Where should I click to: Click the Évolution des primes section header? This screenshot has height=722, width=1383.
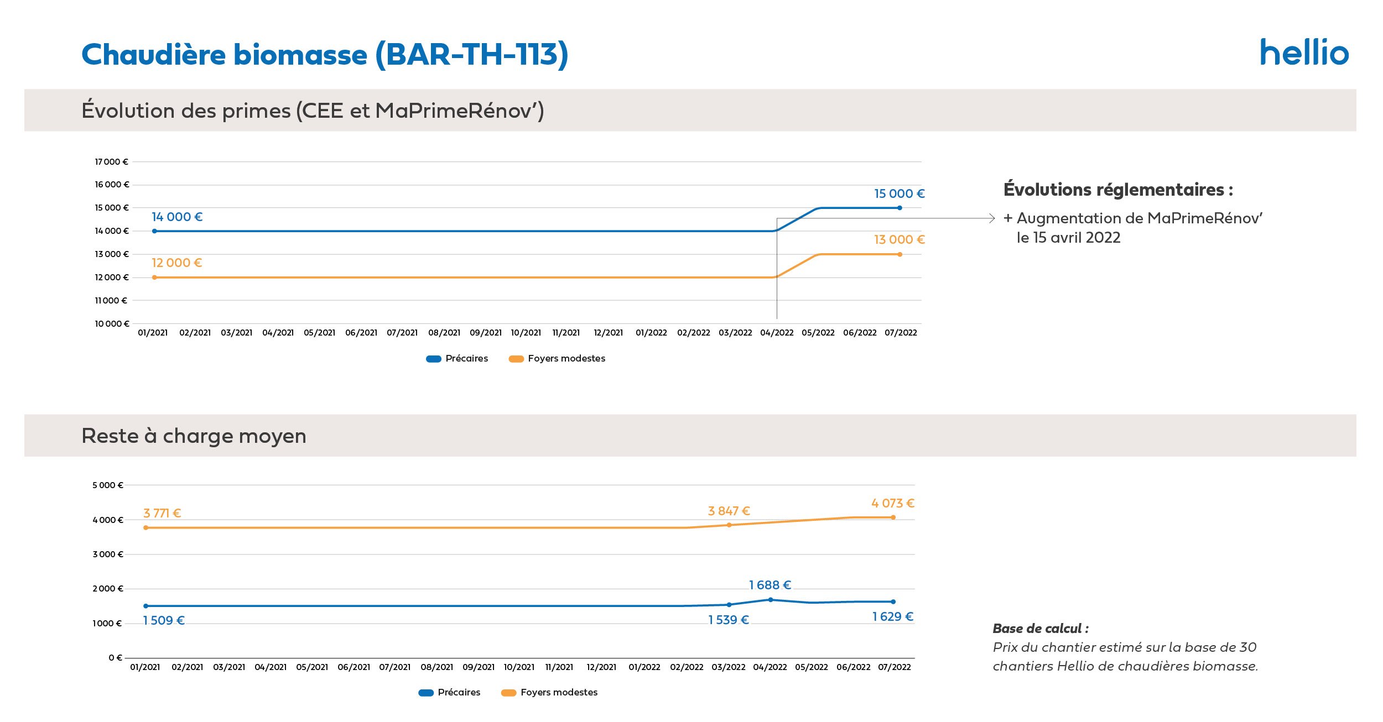[313, 111]
